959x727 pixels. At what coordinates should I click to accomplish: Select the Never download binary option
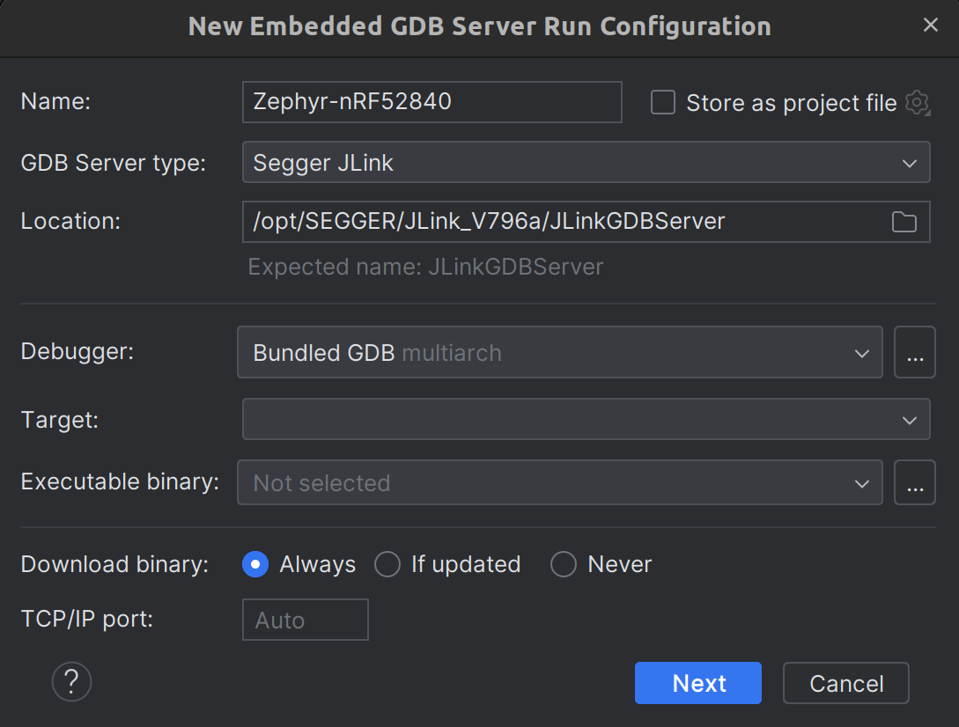564,564
